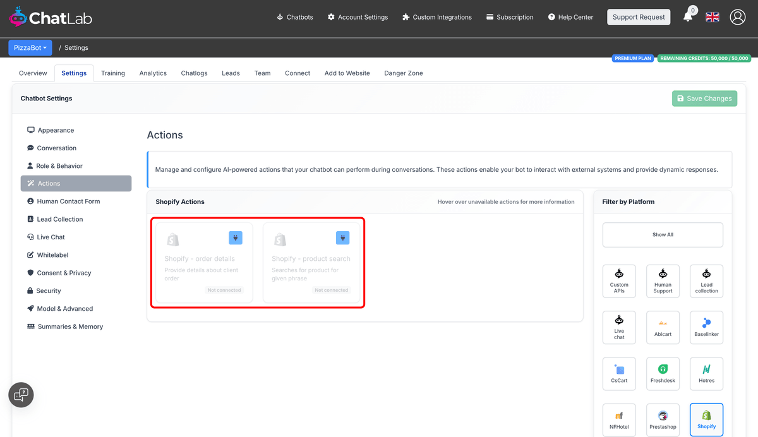The image size is (758, 437).
Task: Select the Prestashop platform filter
Action: coord(663,419)
